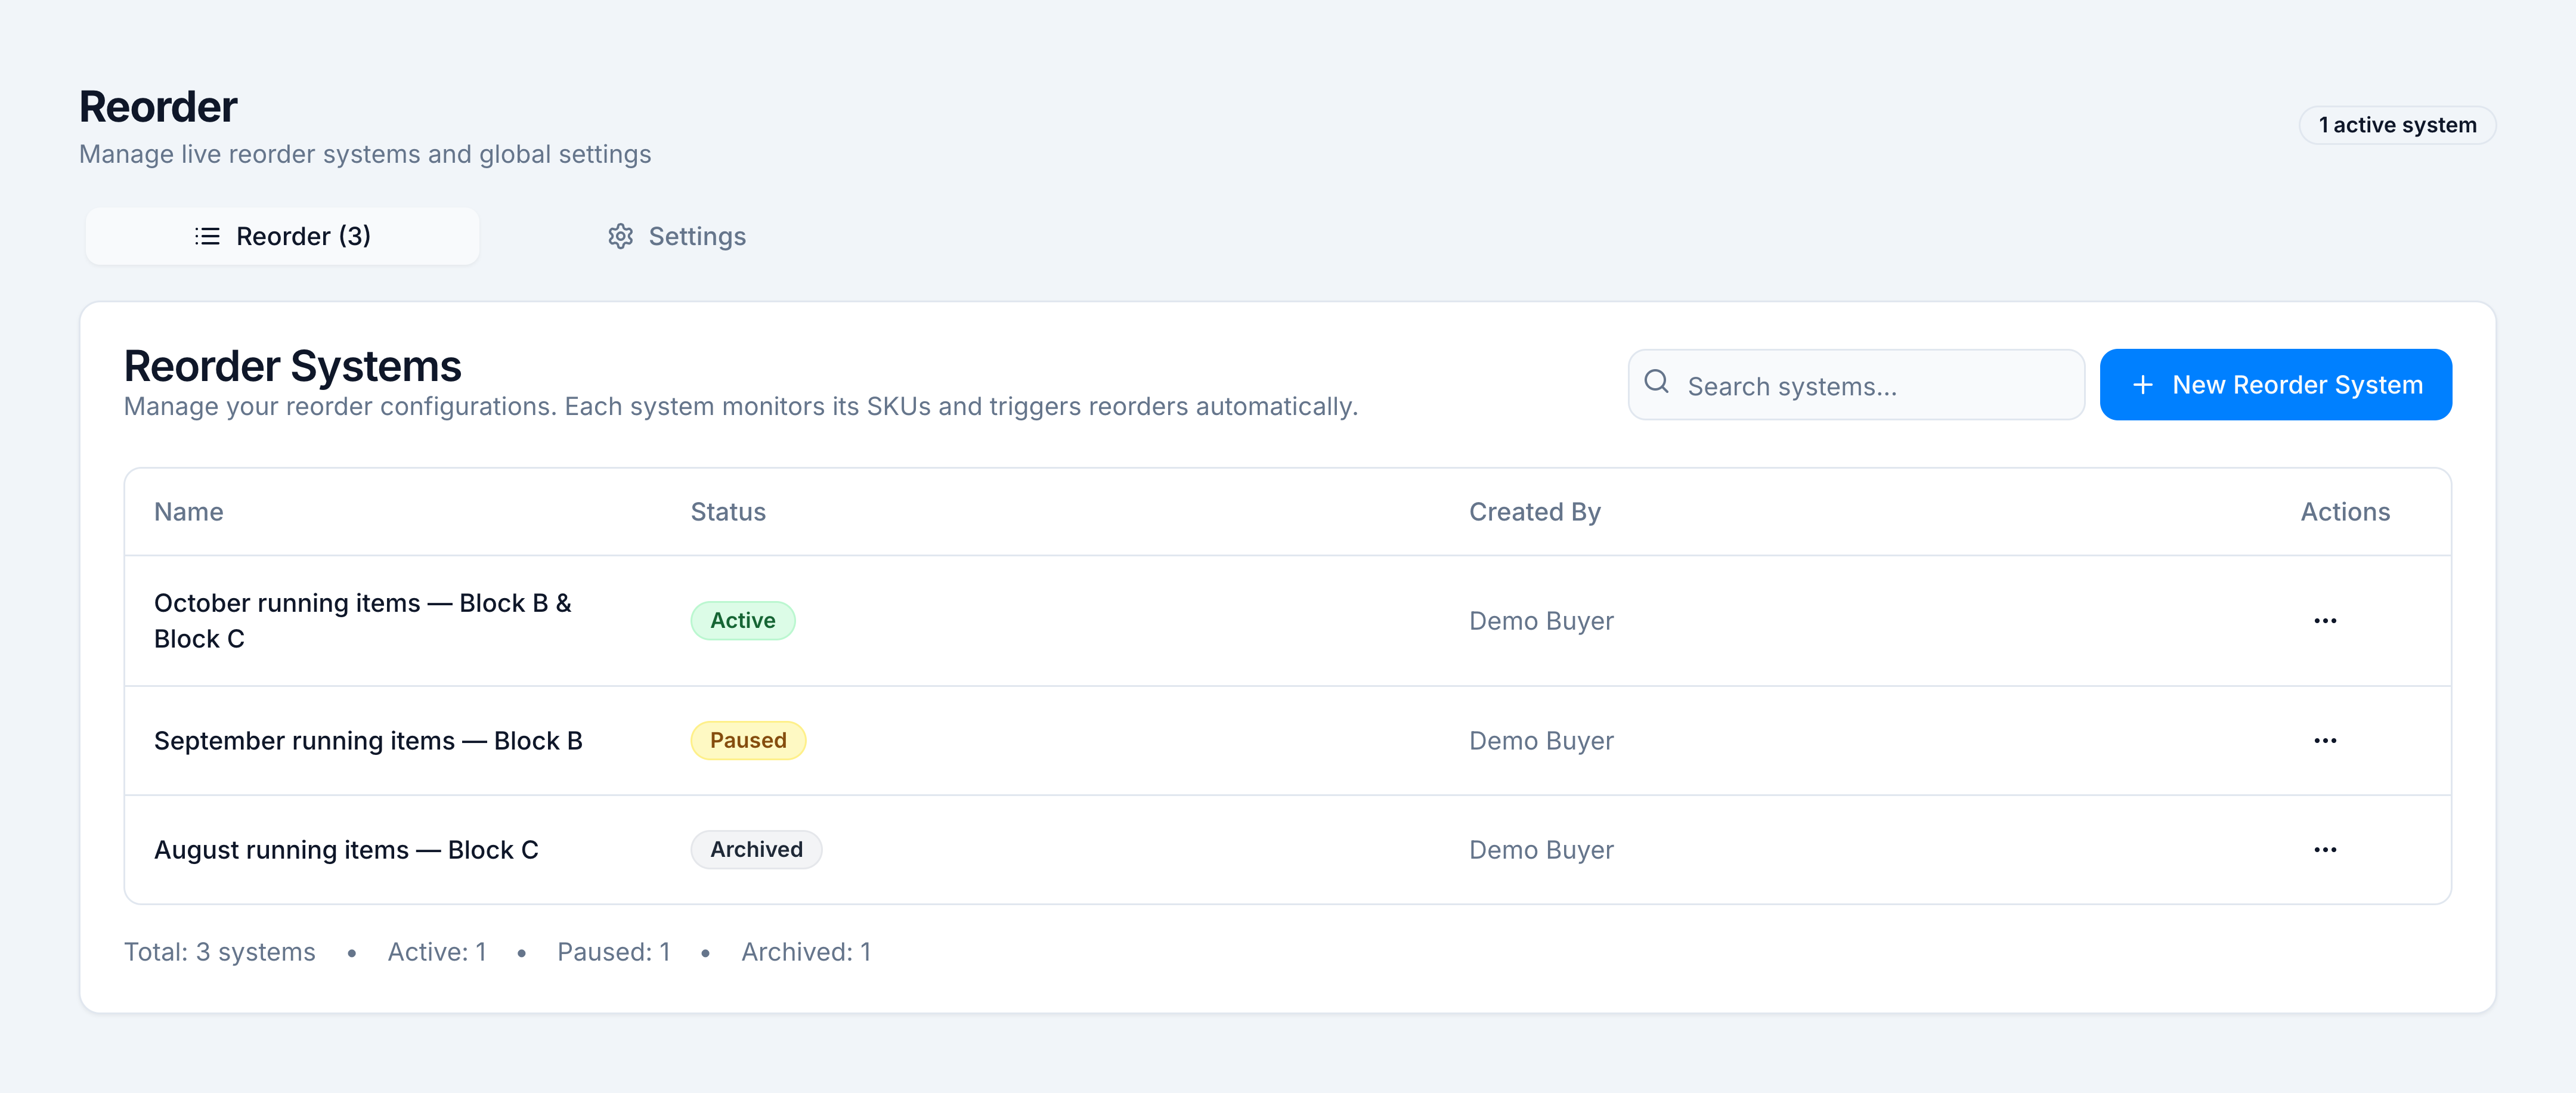2576x1093 pixels.
Task: Focus the Search systems input field
Action: 1856,385
